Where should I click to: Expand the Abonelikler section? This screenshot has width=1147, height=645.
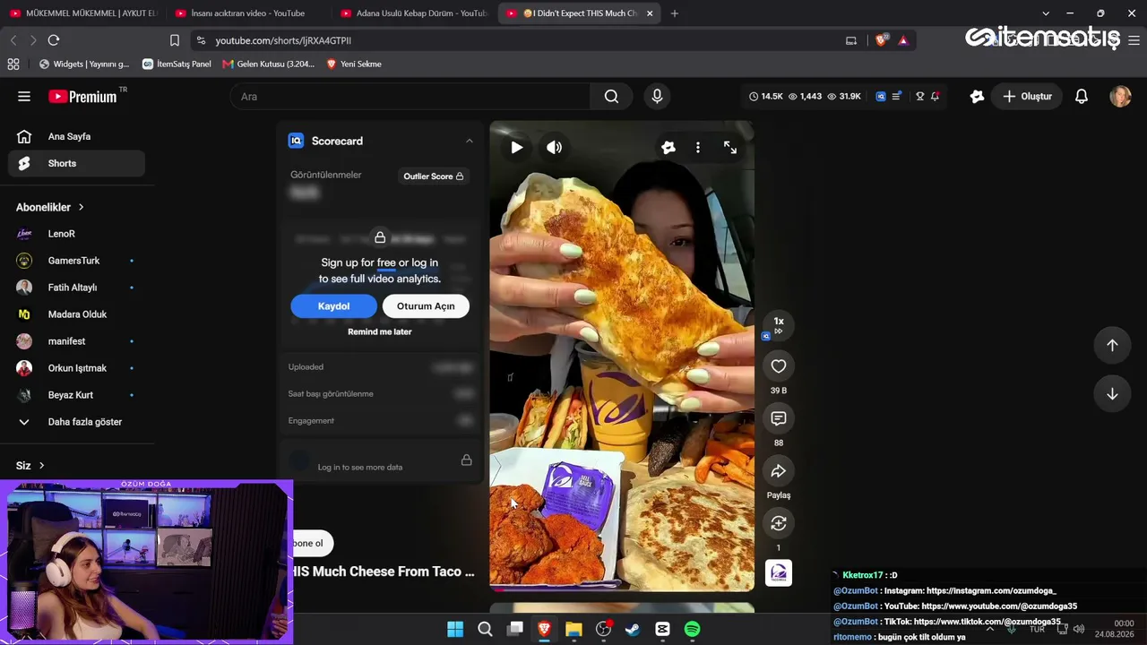pos(50,207)
